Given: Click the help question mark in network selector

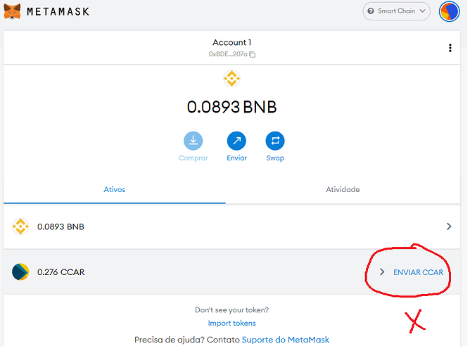Looking at the screenshot, I should (370, 11).
